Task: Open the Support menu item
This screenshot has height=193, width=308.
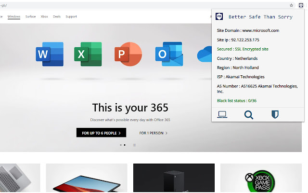Action: tap(71, 16)
